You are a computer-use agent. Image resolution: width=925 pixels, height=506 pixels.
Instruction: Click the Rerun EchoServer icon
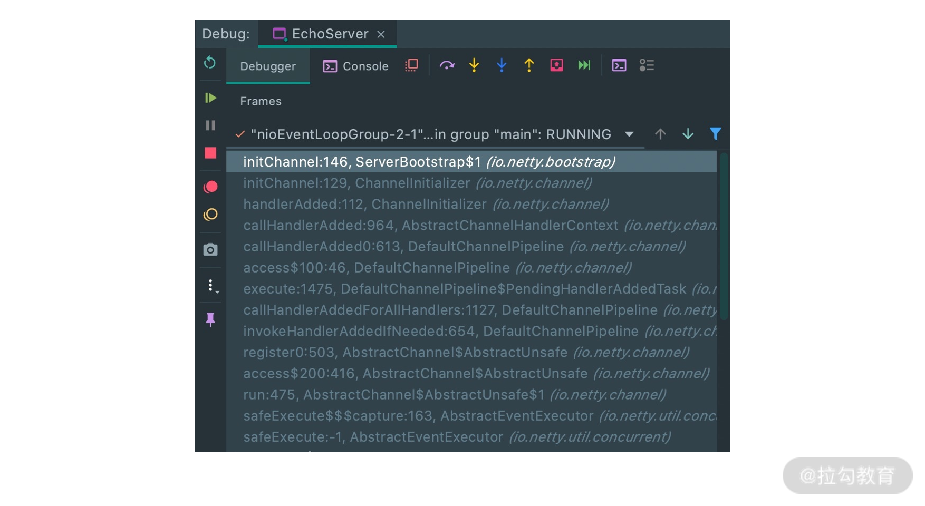click(x=210, y=63)
